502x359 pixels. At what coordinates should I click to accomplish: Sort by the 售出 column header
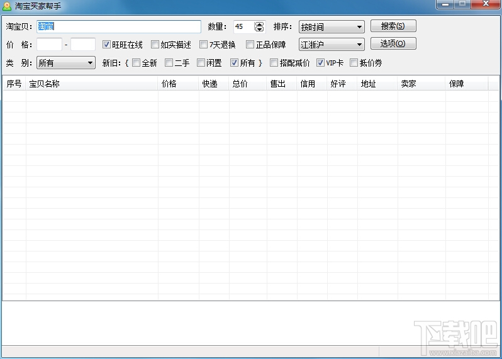282,84
